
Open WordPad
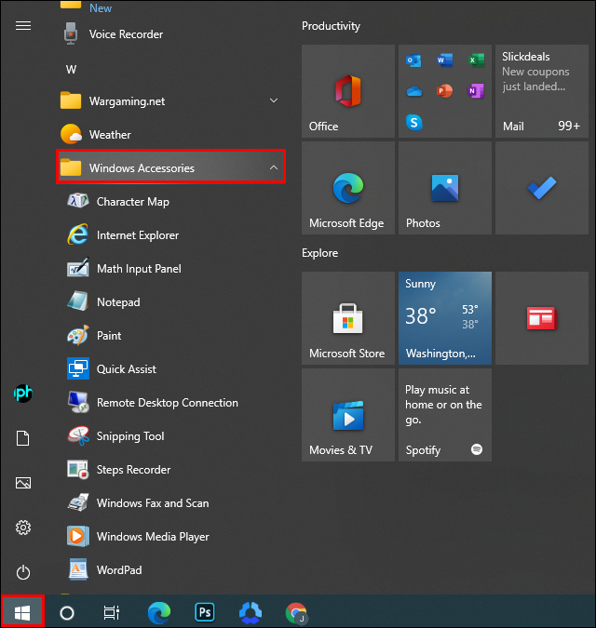pos(170,570)
